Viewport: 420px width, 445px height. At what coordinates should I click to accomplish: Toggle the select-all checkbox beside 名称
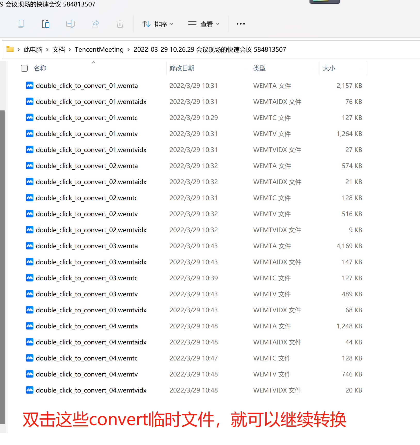(24, 68)
